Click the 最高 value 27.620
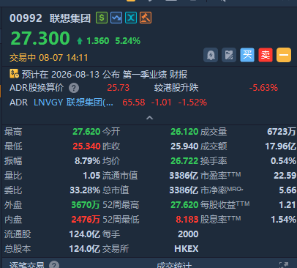 tap(86, 132)
